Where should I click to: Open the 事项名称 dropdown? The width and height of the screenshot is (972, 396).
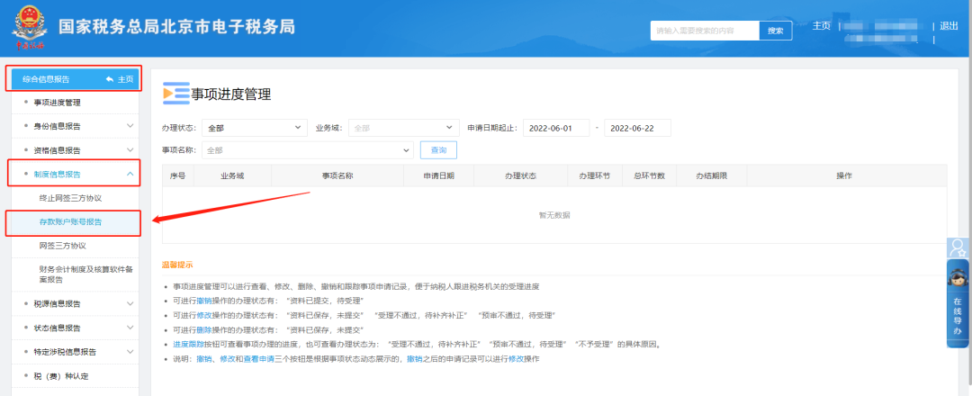pos(308,150)
